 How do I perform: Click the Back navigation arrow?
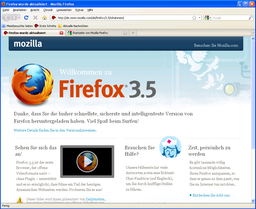(6, 17)
